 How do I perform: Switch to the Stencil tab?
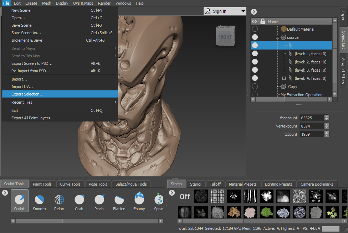coord(195,184)
